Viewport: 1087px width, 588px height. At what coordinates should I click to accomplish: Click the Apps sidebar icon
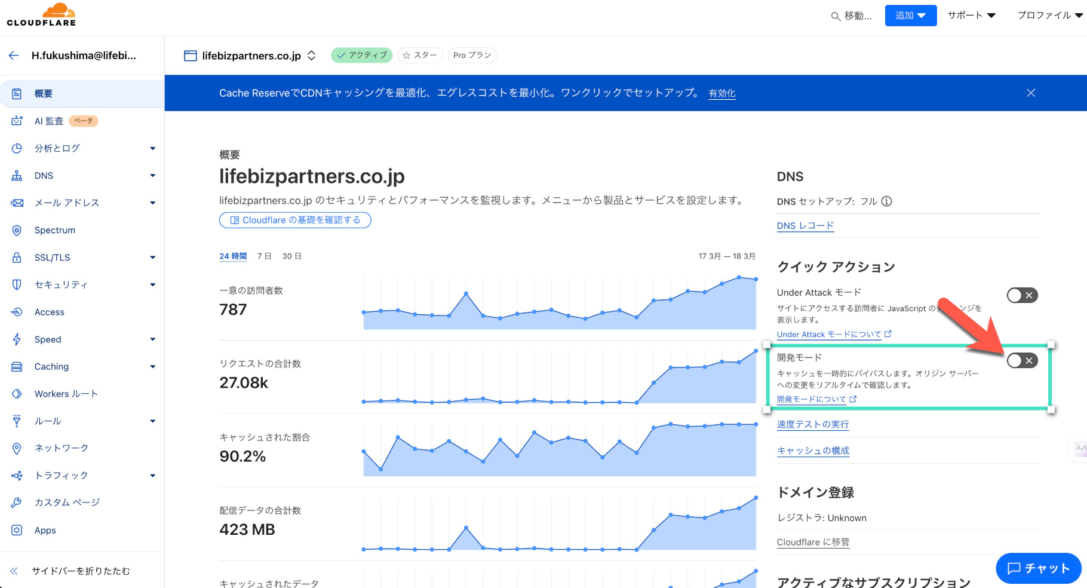click(x=17, y=530)
